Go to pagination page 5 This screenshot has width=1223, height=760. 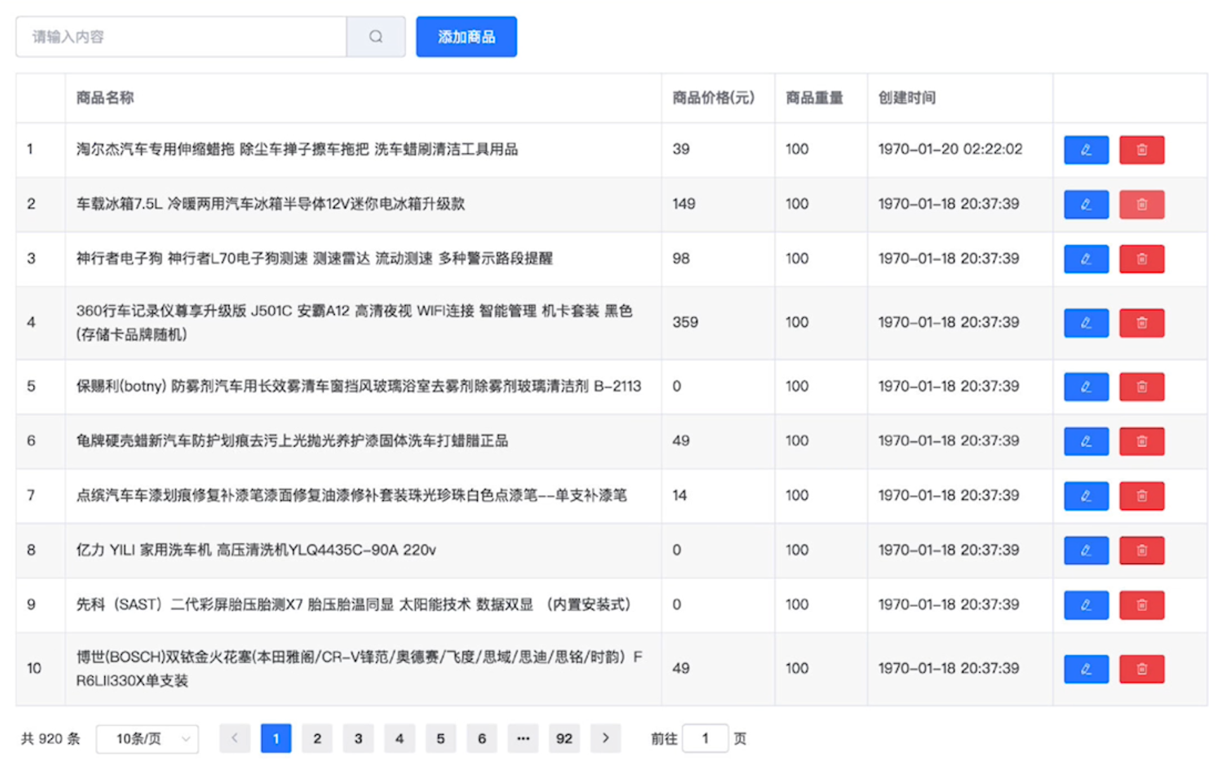point(440,738)
